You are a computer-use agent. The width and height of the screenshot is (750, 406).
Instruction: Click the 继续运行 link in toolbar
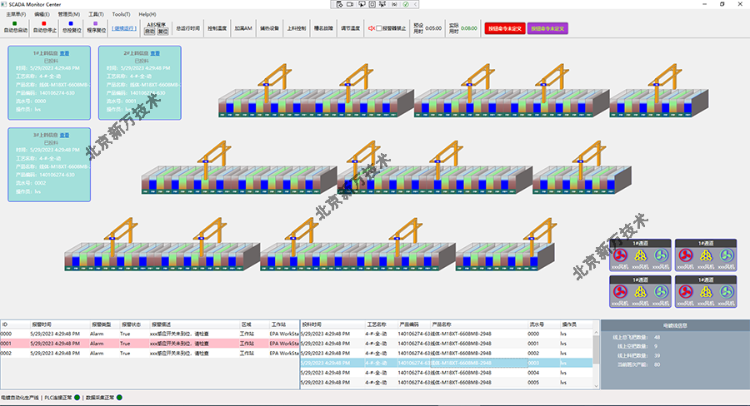coord(124,28)
